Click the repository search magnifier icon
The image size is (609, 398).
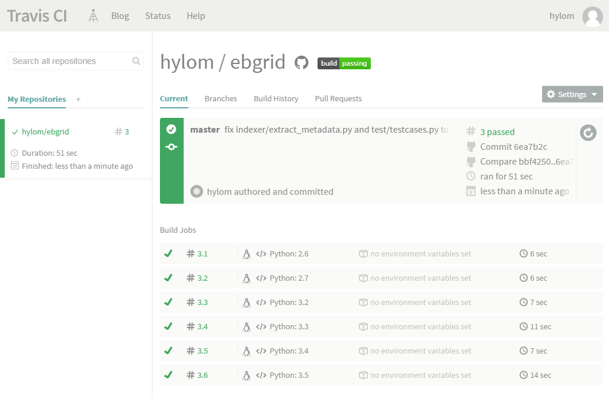[x=136, y=61]
